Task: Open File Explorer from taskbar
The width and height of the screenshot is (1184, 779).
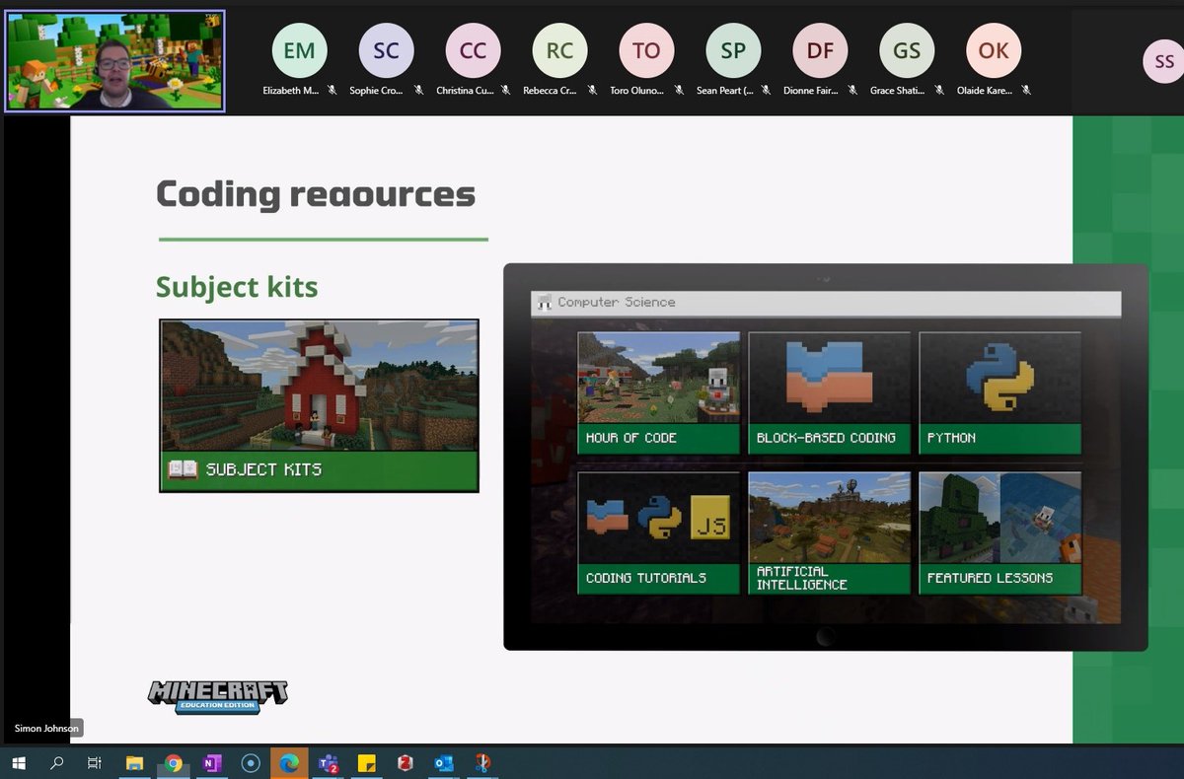Action: point(135,762)
